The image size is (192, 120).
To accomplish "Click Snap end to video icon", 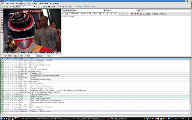I will [46, 7].
